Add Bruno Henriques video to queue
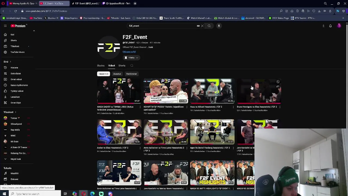Screen dimensions: 348x196 pyautogui.click(x=278, y=87)
